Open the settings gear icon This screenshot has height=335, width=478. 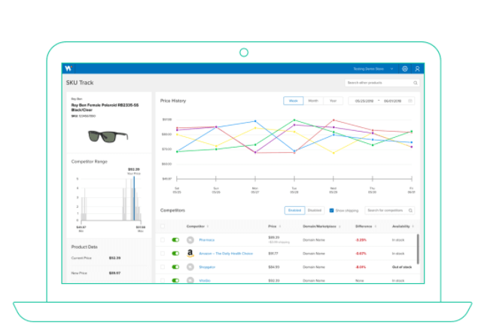click(x=405, y=69)
